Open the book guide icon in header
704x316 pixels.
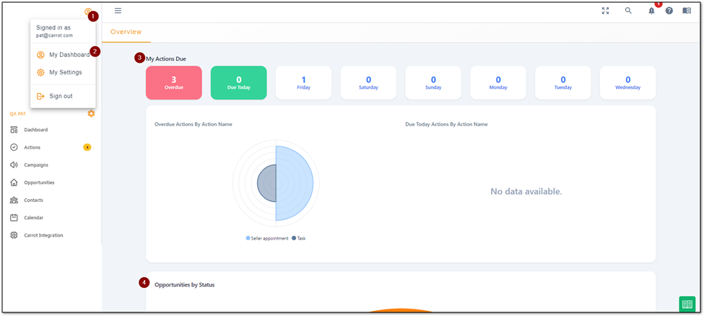click(x=687, y=11)
